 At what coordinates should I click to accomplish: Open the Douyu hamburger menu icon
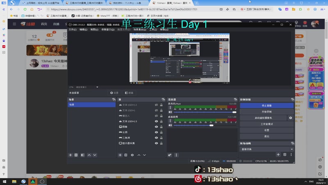click(x=14, y=24)
